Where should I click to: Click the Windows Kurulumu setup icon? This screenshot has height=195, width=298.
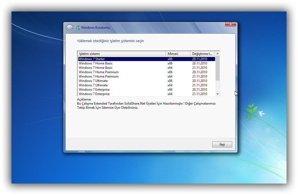click(78, 28)
